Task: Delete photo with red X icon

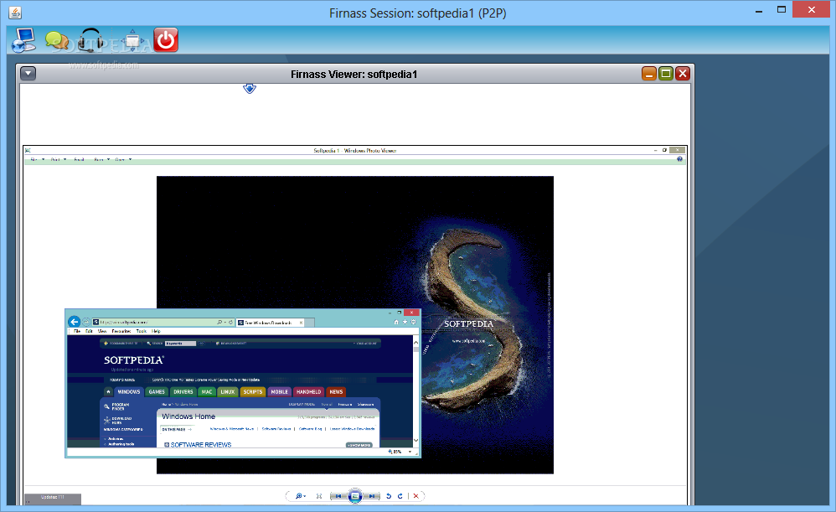Action: point(415,496)
